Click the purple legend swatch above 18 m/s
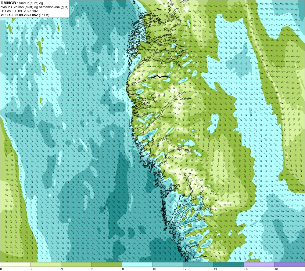 click(x=289, y=264)
